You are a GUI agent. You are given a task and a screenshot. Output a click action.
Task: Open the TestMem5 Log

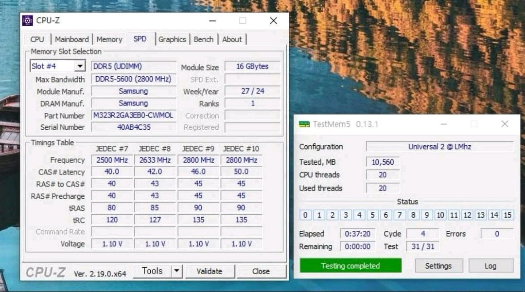click(x=490, y=266)
